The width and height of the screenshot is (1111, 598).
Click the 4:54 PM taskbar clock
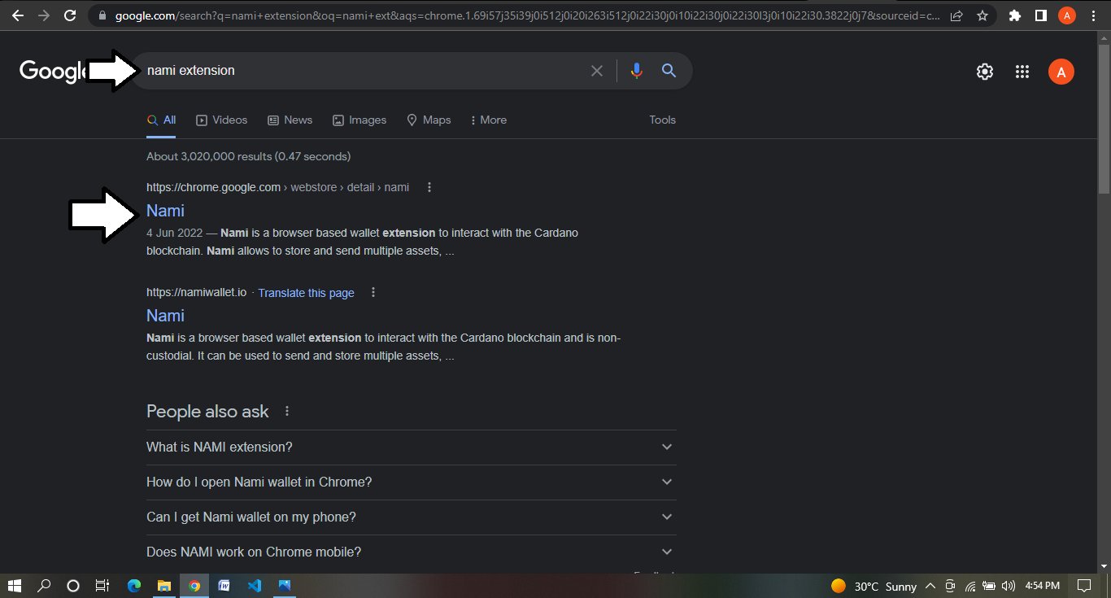[x=1042, y=586]
